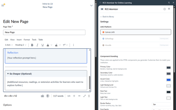Open the accessibility checker icon
Image resolution: width=176 pixels, height=110 pixels.
point(48,96)
